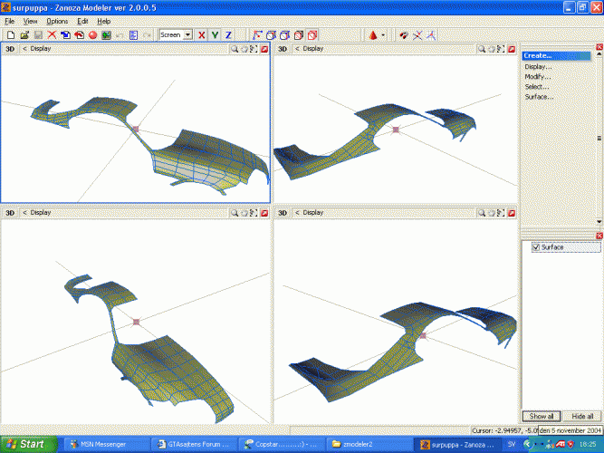This screenshot has width=604, height=453.
Task: Toggle the Surface object visibility checkbox
Action: tap(536, 246)
